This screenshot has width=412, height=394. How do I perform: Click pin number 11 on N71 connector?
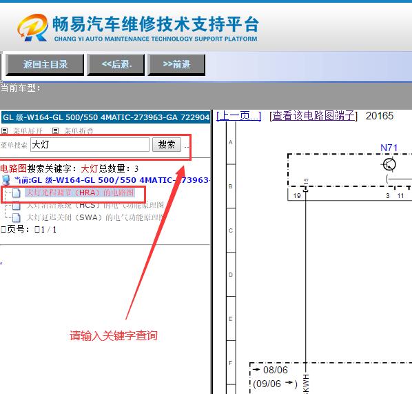400,196
